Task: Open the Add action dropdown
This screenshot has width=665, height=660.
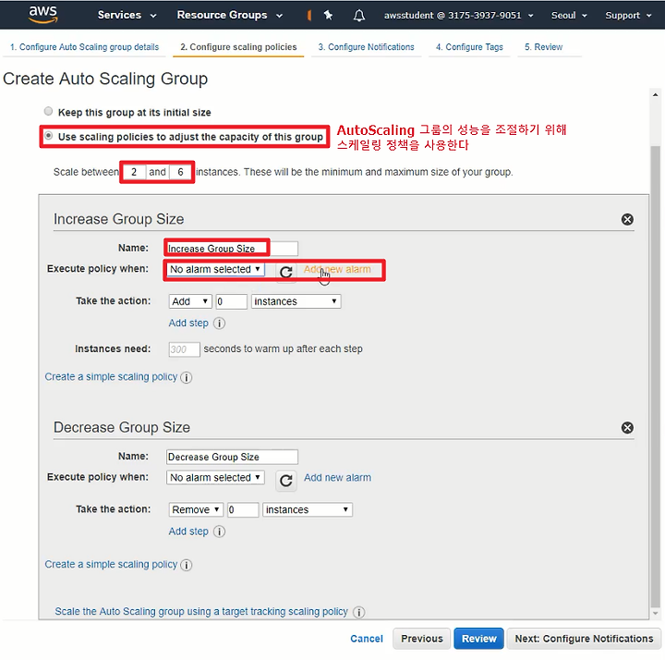Action: [190, 301]
